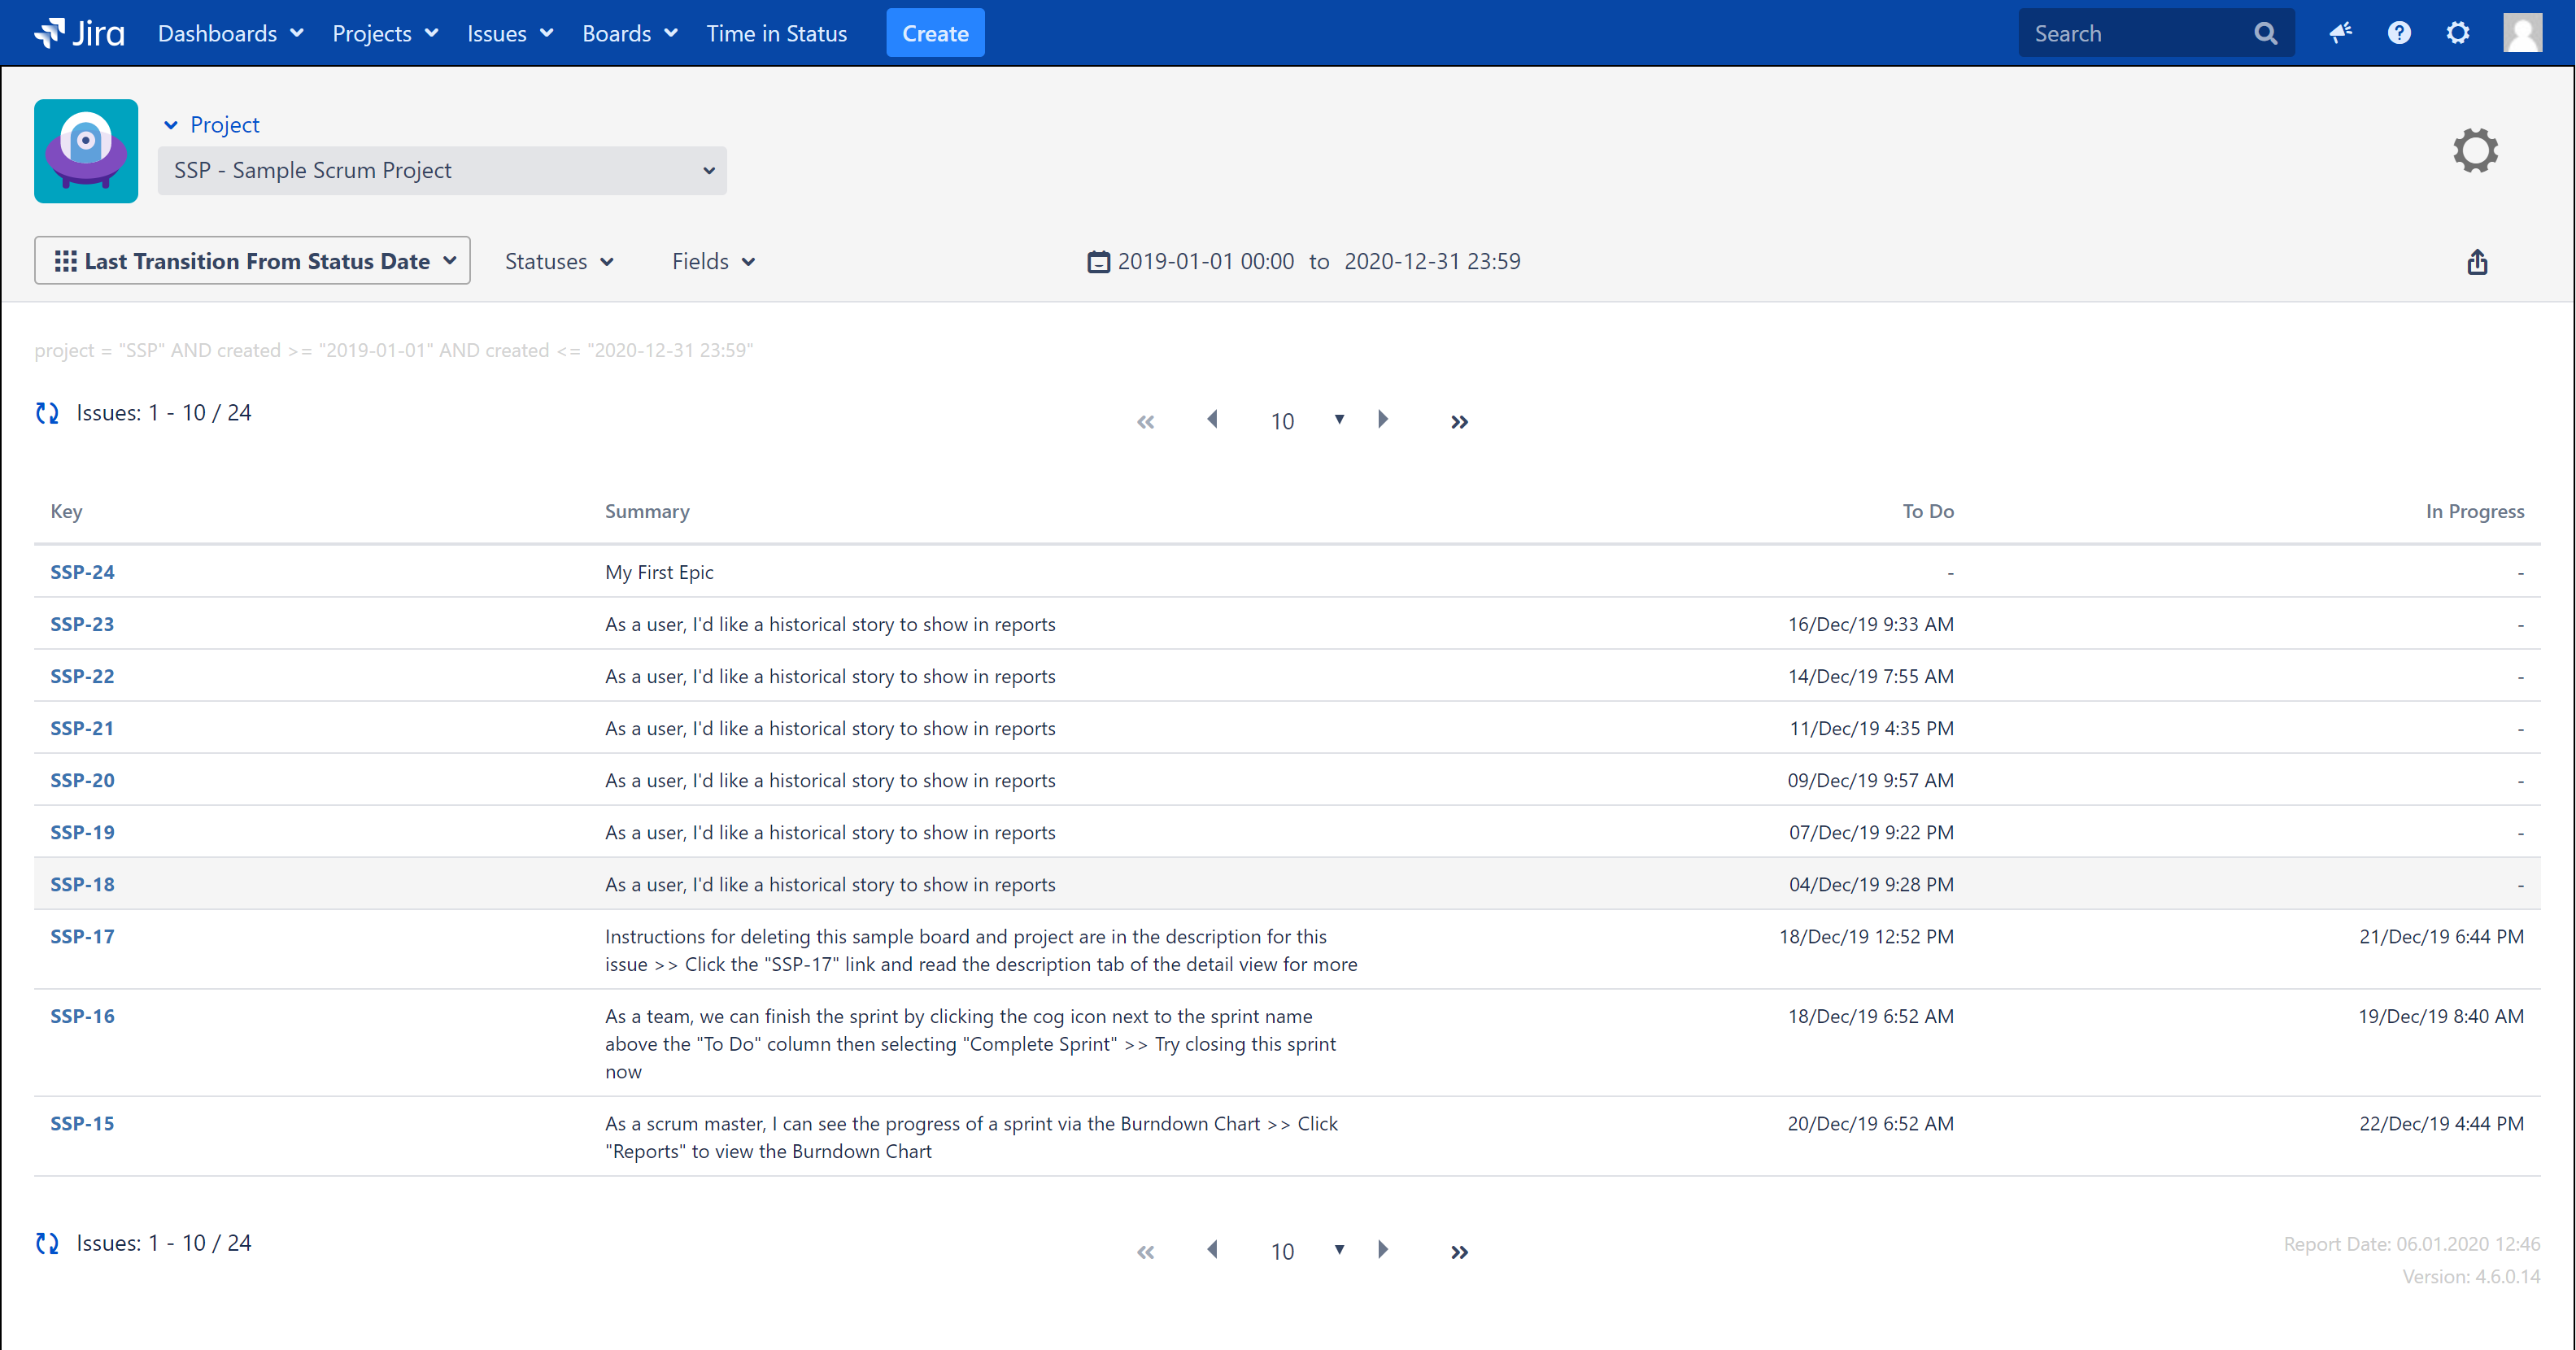The width and height of the screenshot is (2576, 1350).
Task: Open issue SSP-17 link
Action: click(82, 937)
